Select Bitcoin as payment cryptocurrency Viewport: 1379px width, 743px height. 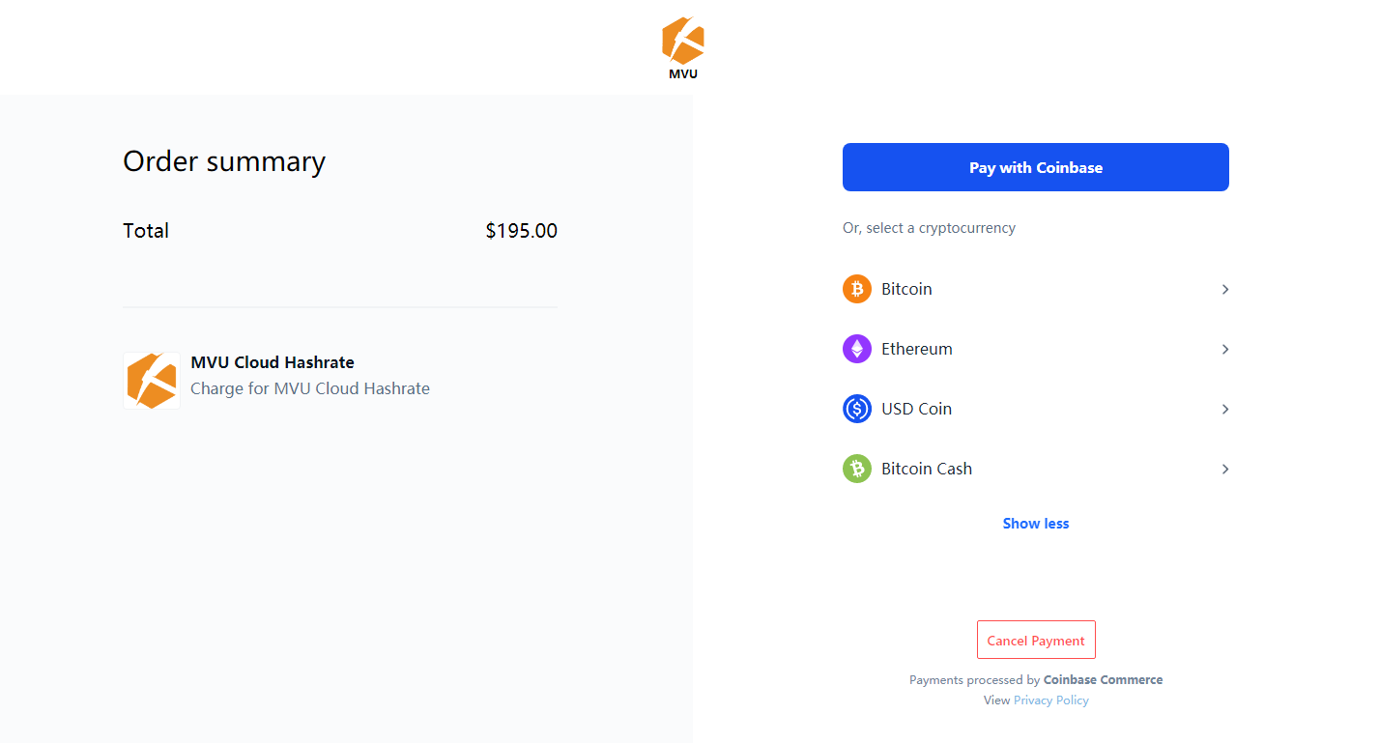tap(1036, 289)
